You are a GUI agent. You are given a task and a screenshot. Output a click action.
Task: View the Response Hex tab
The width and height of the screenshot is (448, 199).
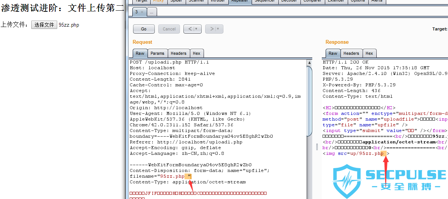pos(369,53)
